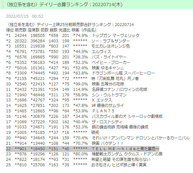Image resolution: width=193 pixels, height=173 pixels.
Task: Click sales figure *3155
Action: click(x=21, y=79)
